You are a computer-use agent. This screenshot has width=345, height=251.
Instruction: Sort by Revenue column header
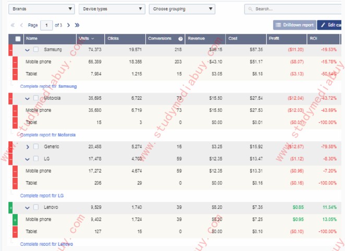pyautogui.click(x=205, y=39)
